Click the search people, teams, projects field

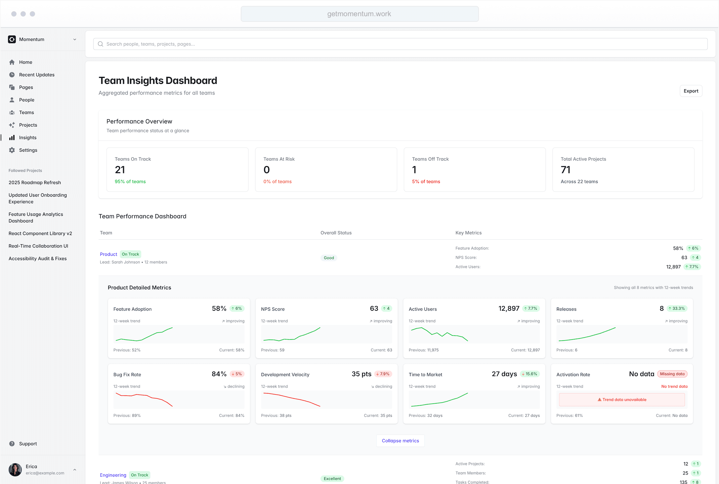[x=400, y=44]
